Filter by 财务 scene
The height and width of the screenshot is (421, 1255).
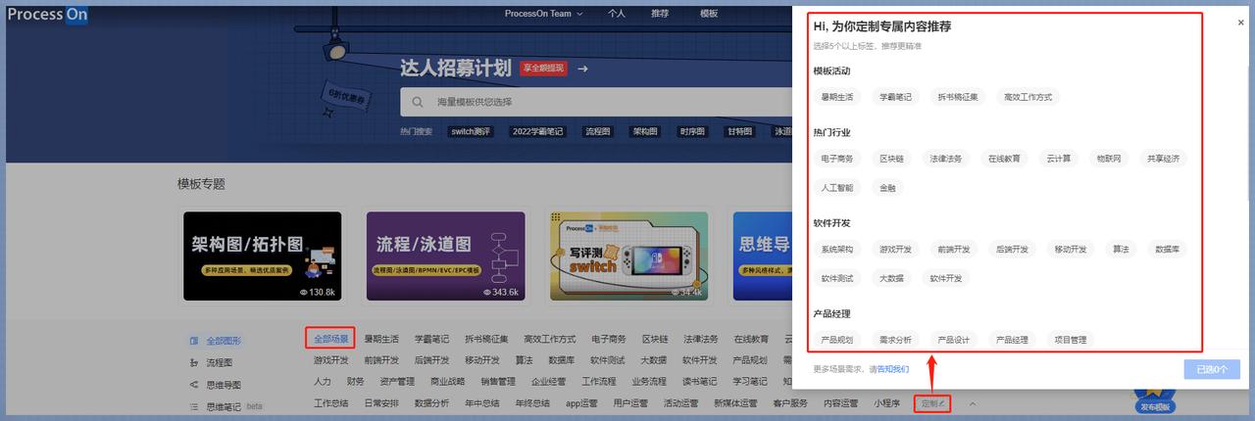pyautogui.click(x=355, y=382)
